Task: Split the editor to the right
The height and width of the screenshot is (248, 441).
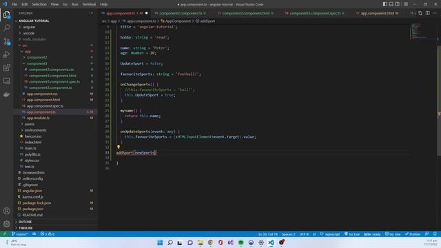Action: pyautogui.click(x=427, y=13)
